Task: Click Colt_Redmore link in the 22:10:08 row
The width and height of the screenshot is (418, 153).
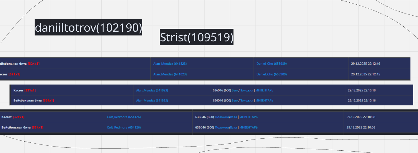Action: (124, 117)
